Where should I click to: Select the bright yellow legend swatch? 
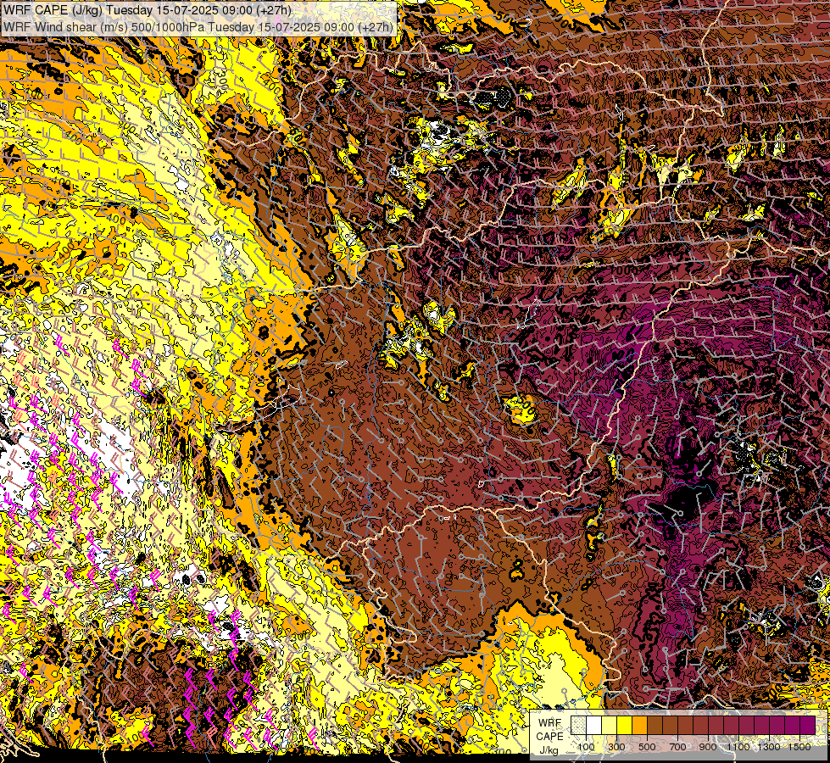point(625,725)
